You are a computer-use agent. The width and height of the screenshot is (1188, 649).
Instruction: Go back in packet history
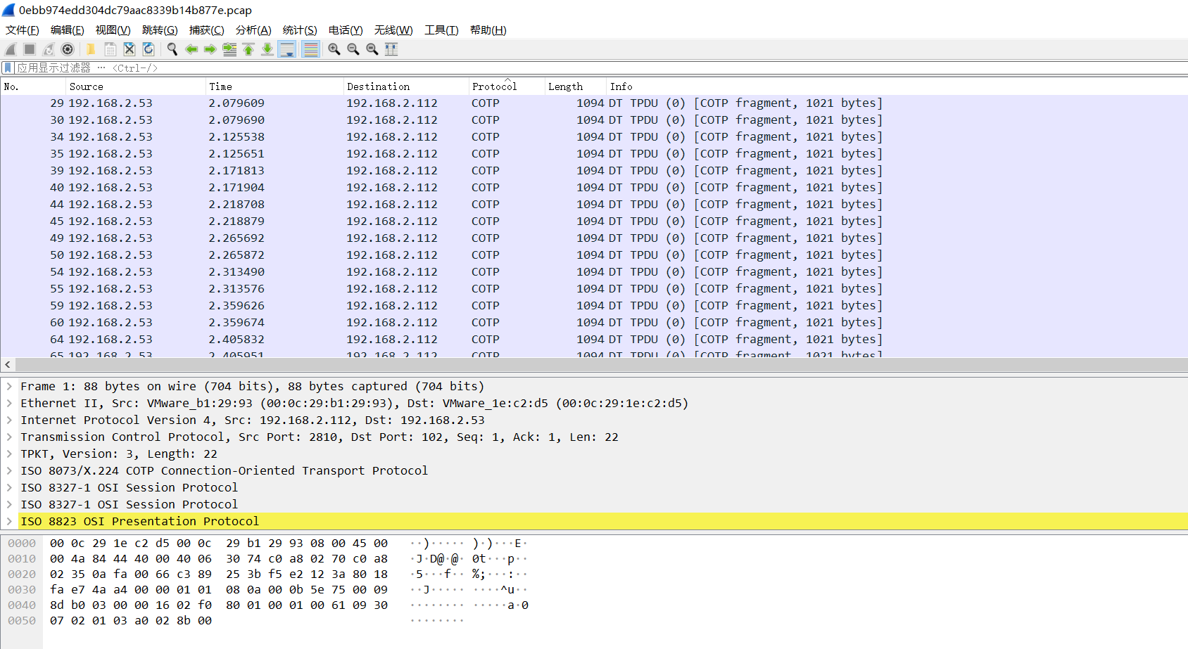point(191,49)
